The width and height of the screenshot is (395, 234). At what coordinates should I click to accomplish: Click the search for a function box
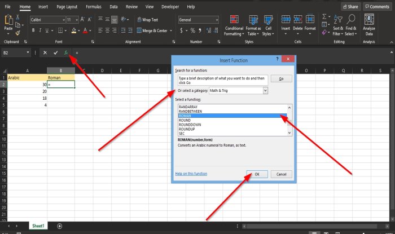click(222, 80)
